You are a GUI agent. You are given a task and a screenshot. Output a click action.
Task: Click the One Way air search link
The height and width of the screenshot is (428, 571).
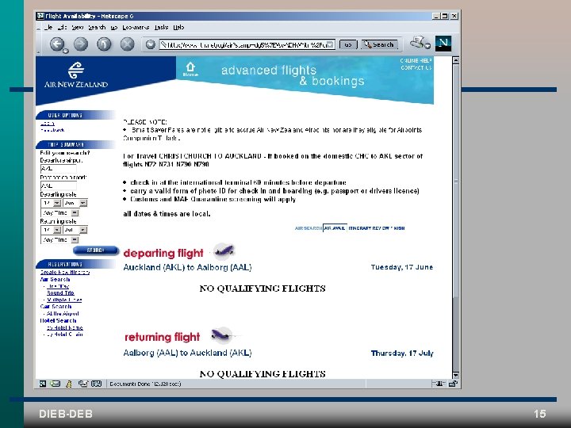point(58,286)
